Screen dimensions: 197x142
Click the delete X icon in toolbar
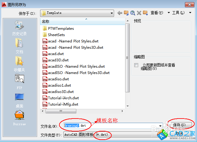139,13
